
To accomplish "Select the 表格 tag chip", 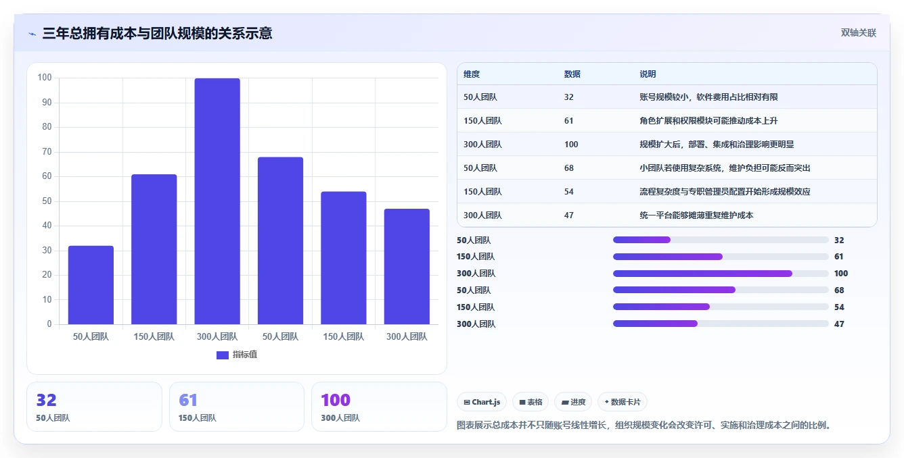I will (530, 402).
